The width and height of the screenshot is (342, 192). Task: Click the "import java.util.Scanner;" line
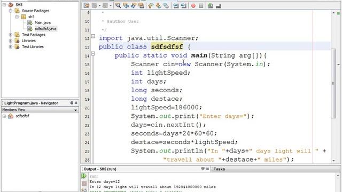pyautogui.click(x=149, y=38)
